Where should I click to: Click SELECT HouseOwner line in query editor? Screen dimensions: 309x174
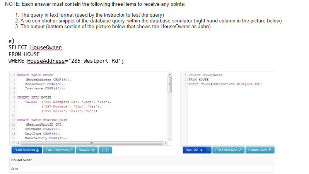point(205,75)
